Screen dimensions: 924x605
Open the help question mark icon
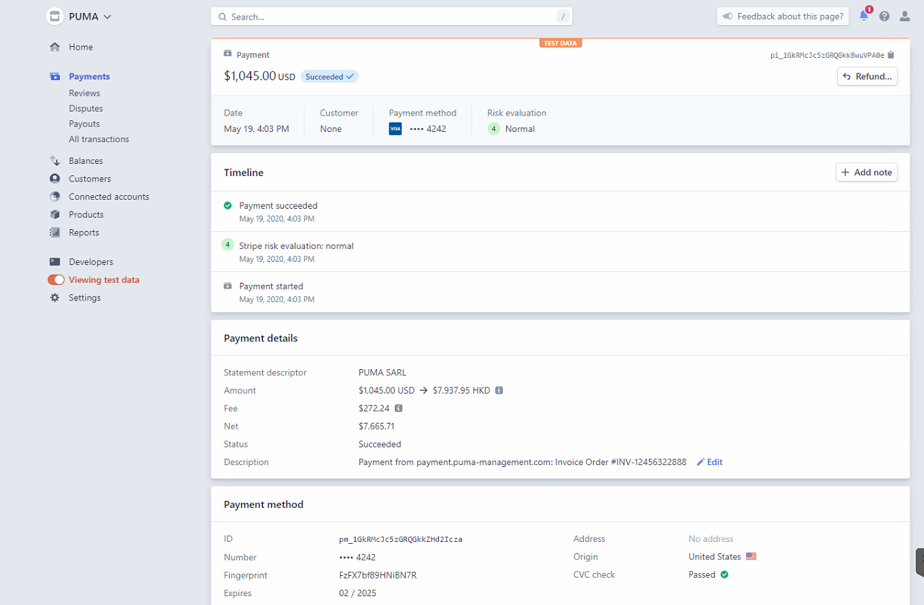[884, 16]
